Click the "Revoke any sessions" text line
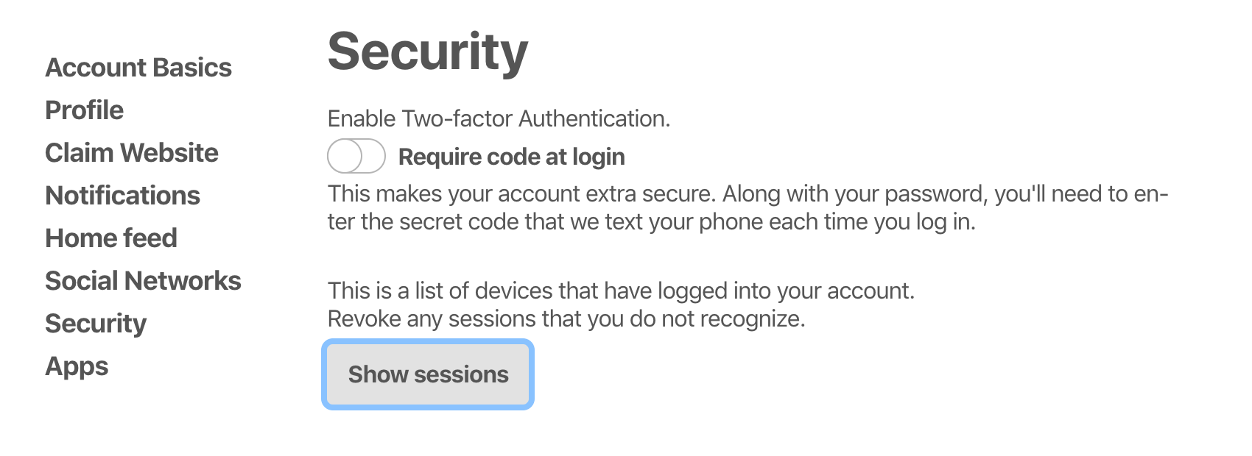Image resolution: width=1252 pixels, height=456 pixels. coord(566,319)
